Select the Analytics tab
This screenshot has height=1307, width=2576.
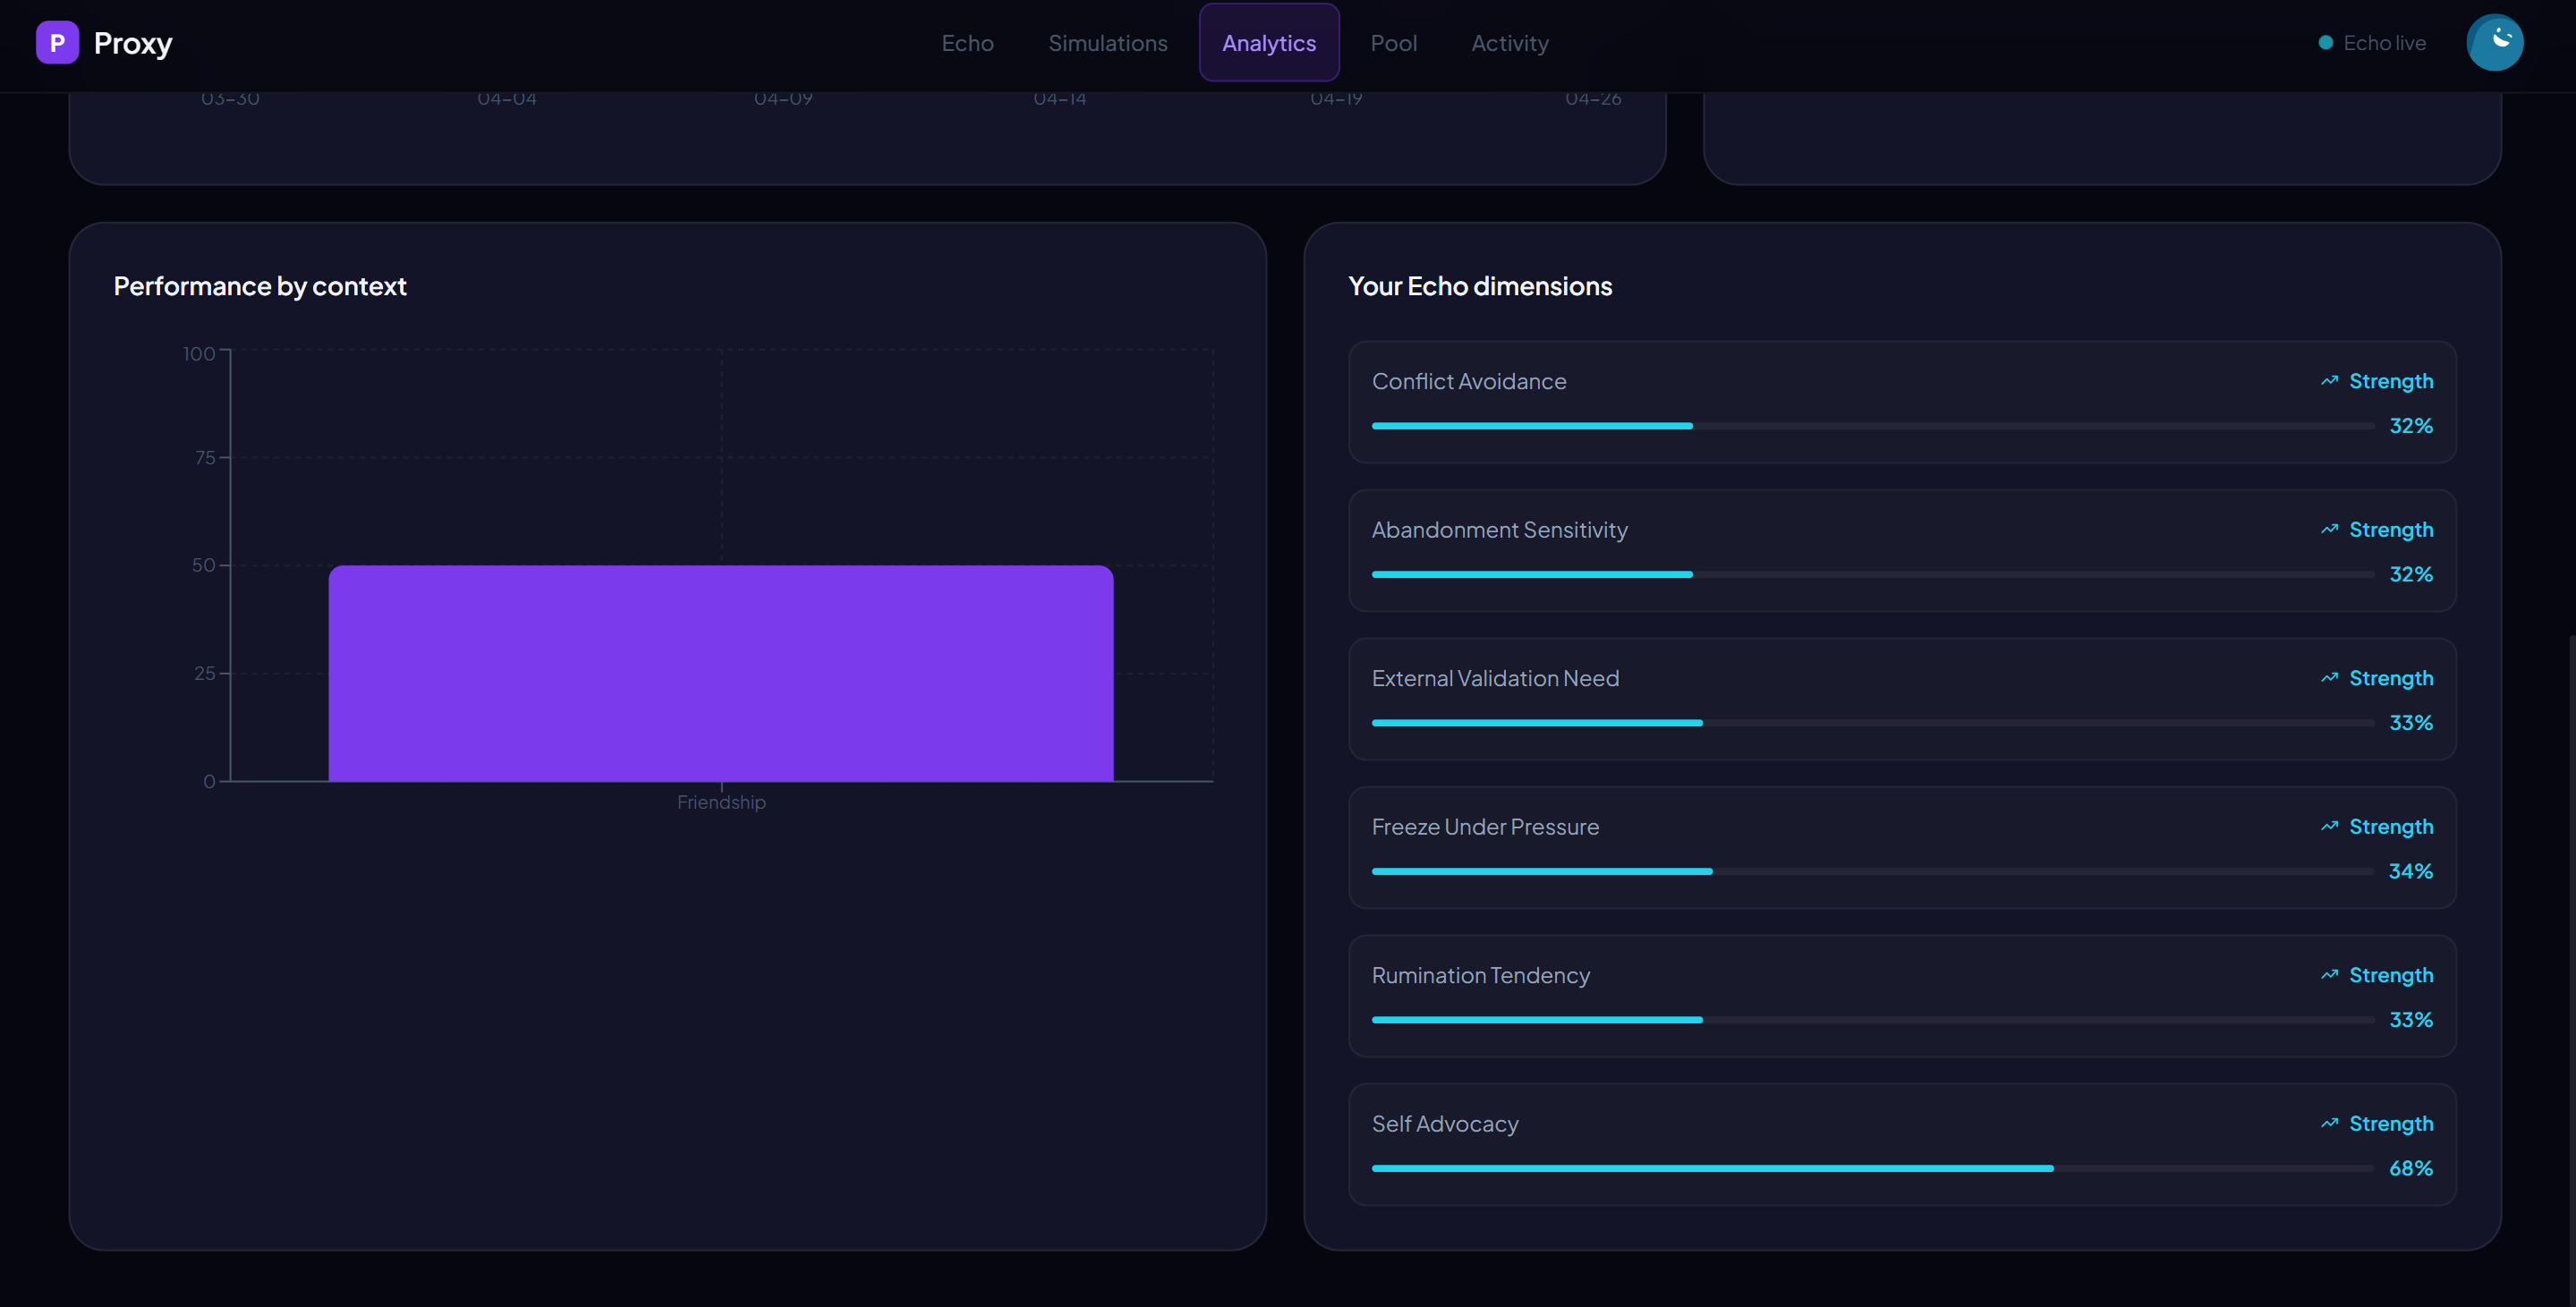tap(1268, 43)
